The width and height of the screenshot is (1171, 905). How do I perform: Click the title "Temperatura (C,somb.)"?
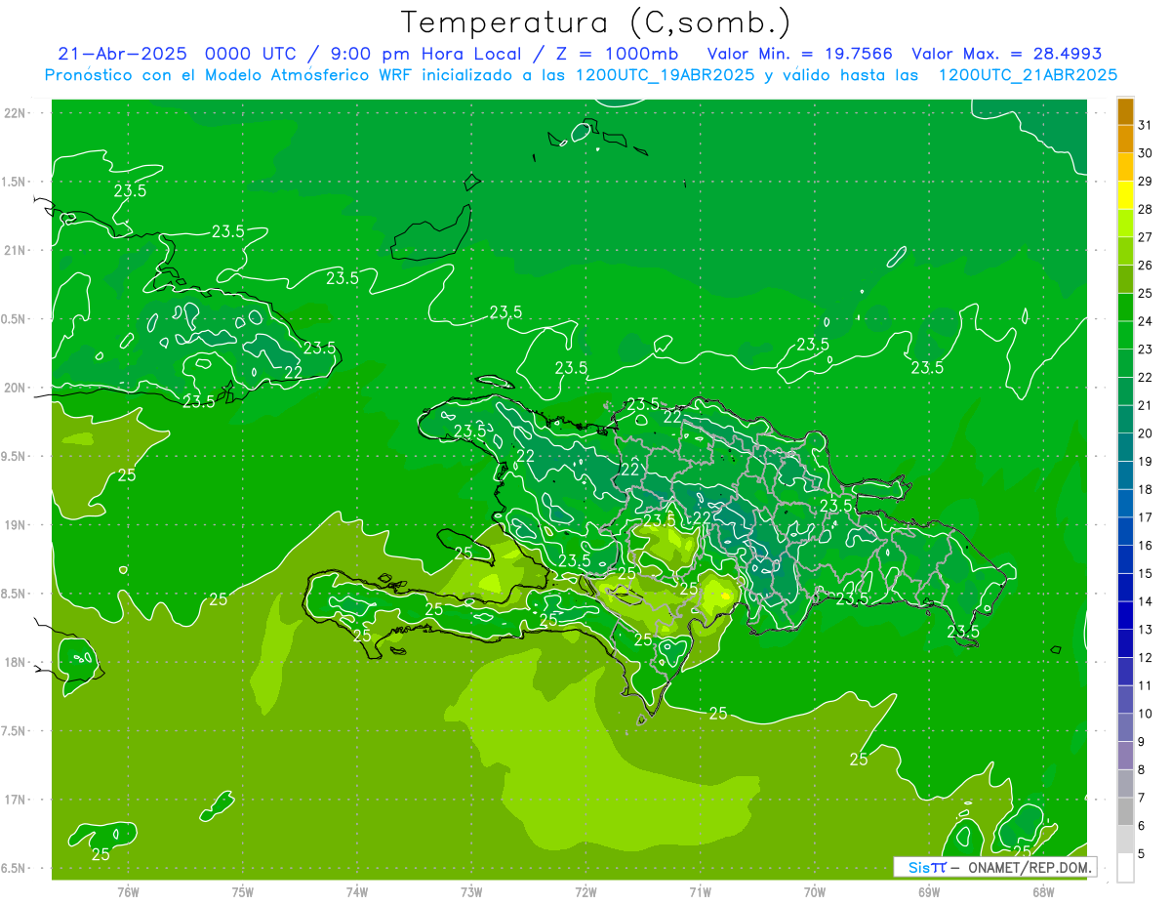[x=596, y=21]
